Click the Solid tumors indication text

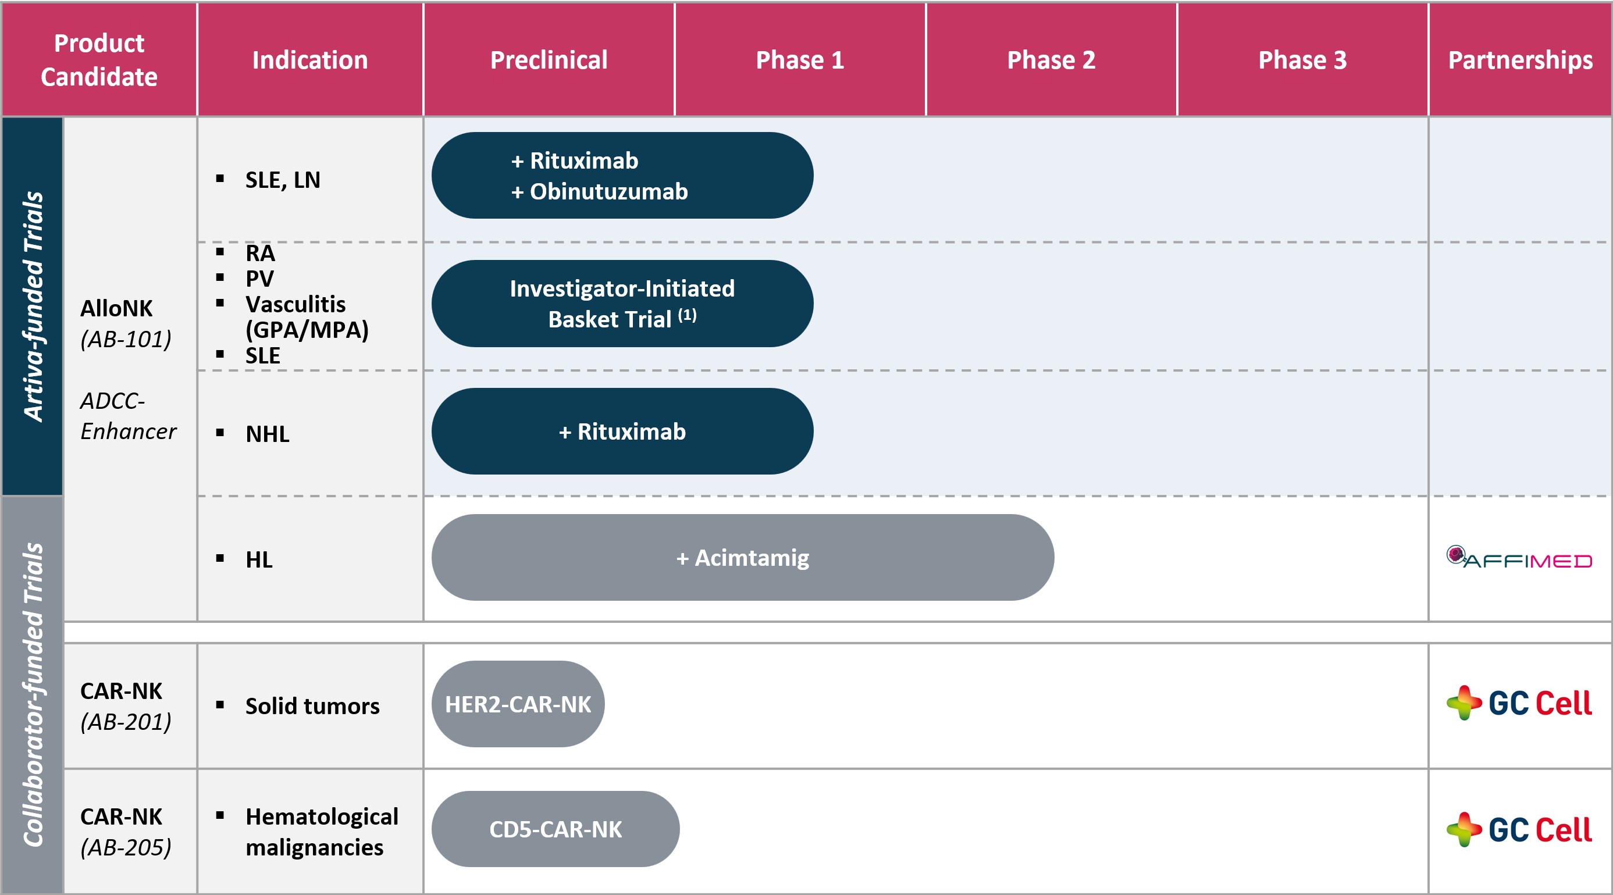point(312,706)
